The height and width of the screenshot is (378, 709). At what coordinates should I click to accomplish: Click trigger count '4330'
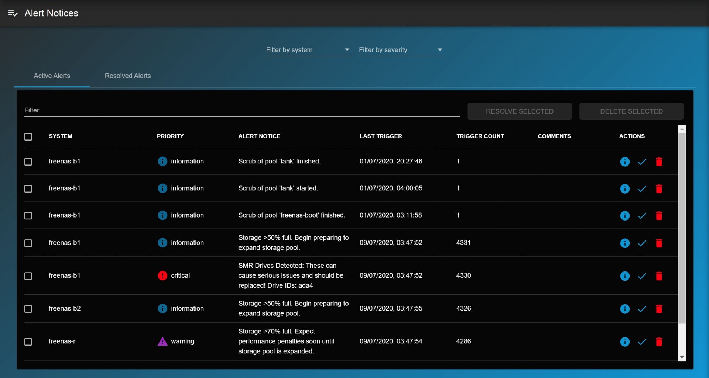click(463, 275)
